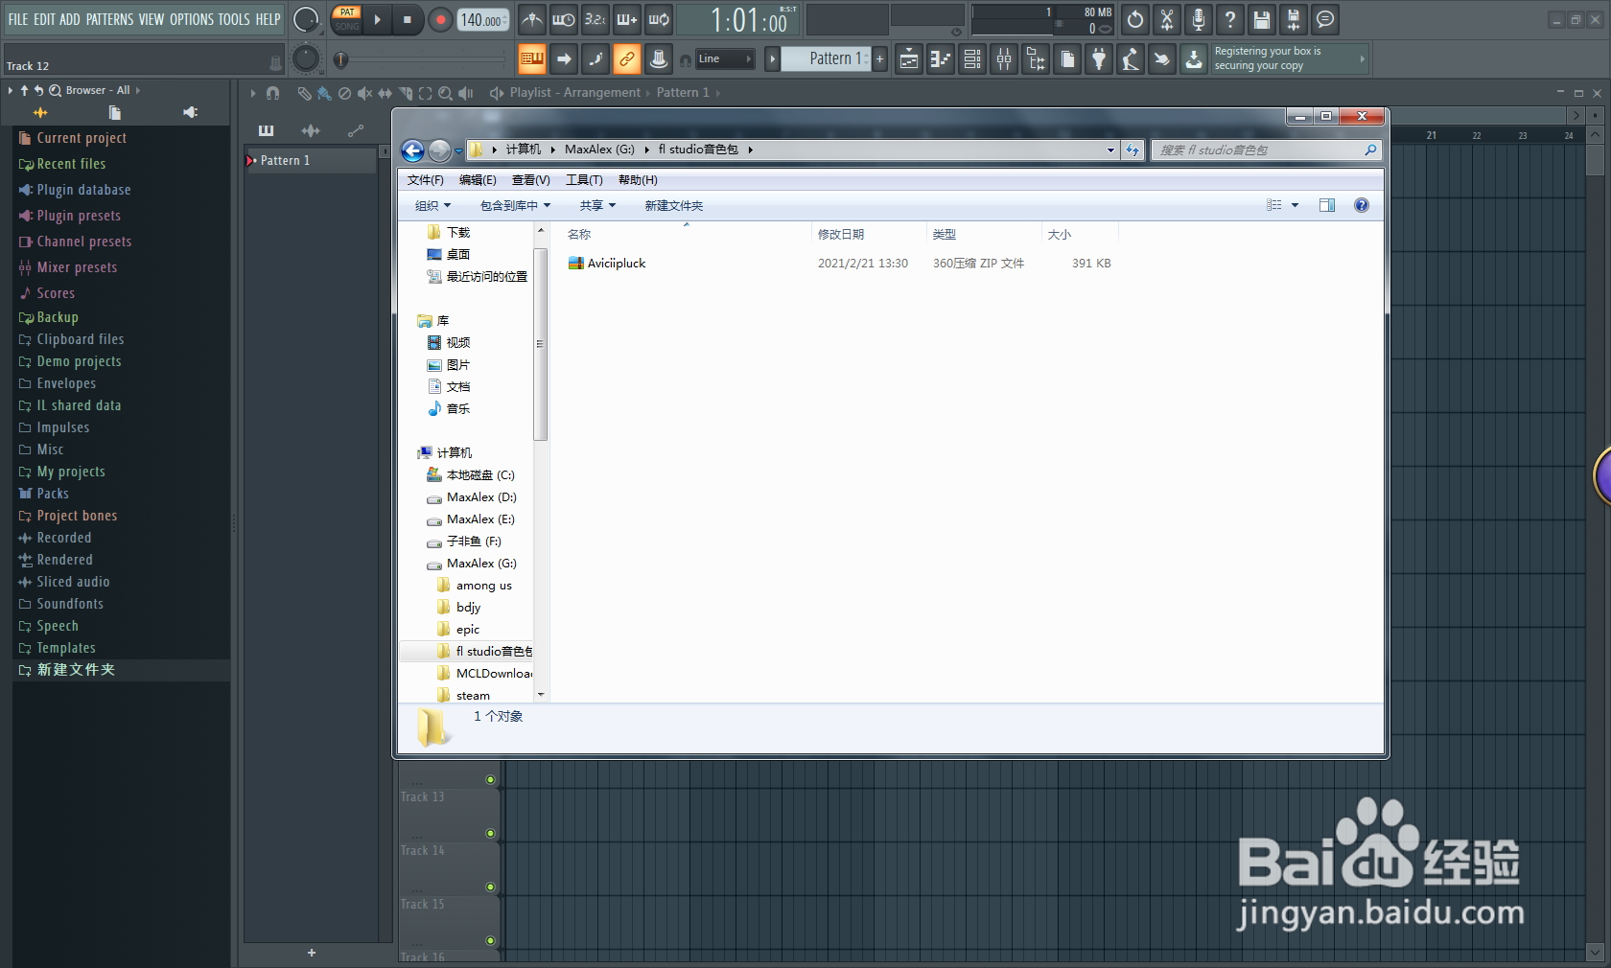Select the playlist paint brush tool
The height and width of the screenshot is (968, 1611).
(x=324, y=93)
